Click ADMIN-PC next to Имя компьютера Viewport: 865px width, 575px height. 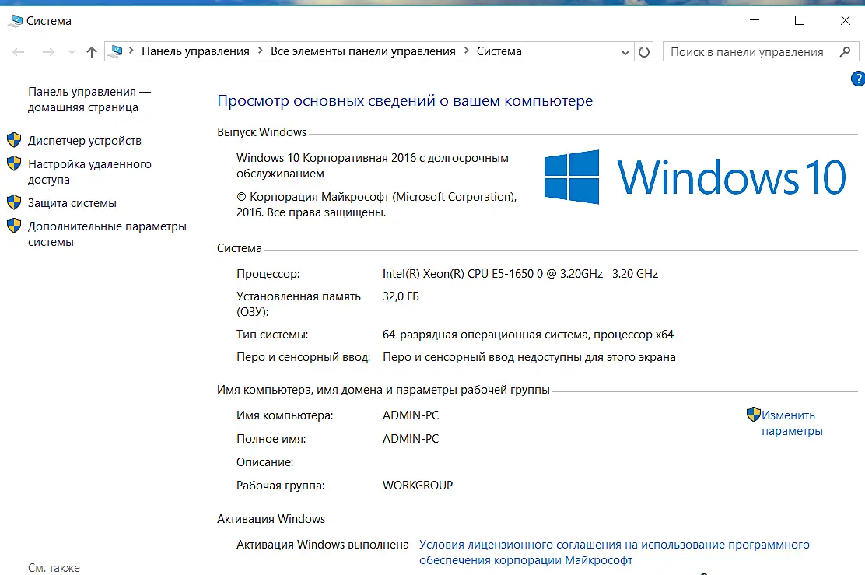411,415
